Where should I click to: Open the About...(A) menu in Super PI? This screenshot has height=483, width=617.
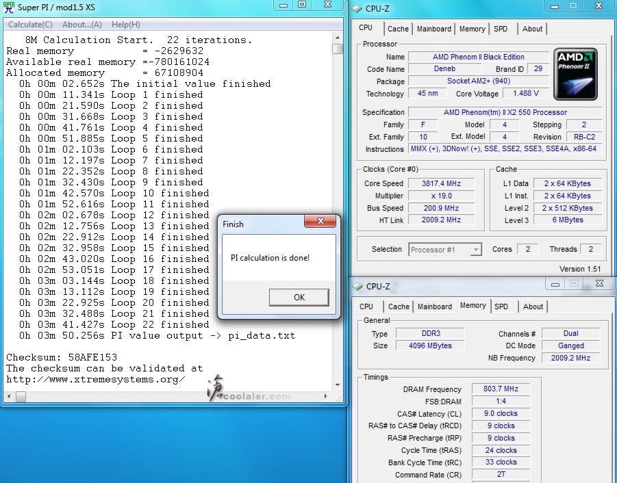click(82, 25)
